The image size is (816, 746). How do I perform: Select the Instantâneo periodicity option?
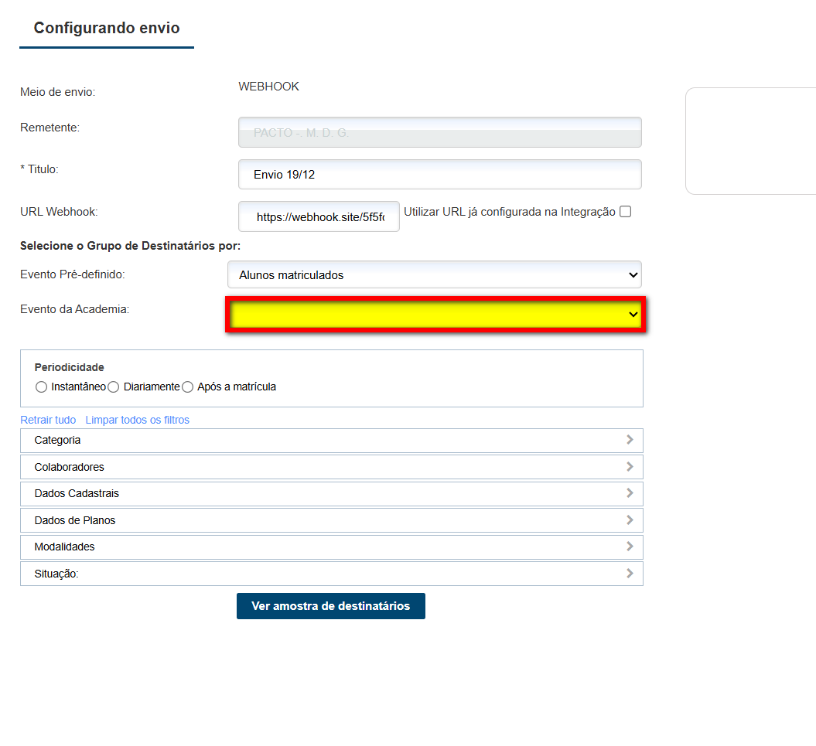coord(41,387)
